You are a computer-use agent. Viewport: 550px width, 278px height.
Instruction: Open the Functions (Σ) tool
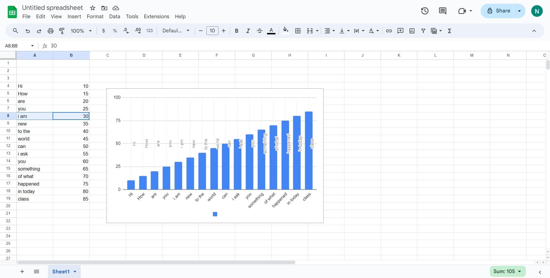tap(449, 31)
